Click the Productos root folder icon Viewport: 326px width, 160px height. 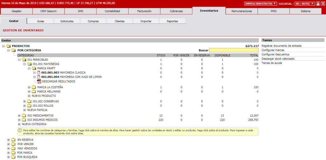tap(8, 46)
